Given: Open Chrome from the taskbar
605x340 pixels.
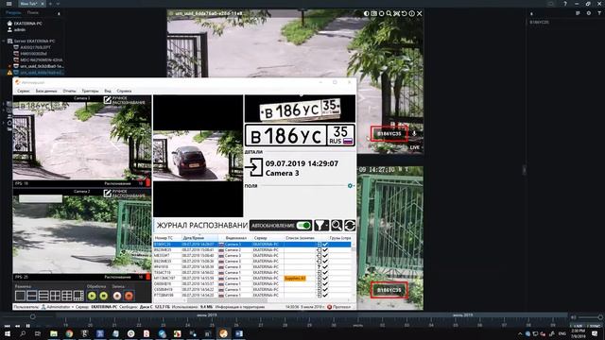Looking at the screenshot, I should point(69,333).
